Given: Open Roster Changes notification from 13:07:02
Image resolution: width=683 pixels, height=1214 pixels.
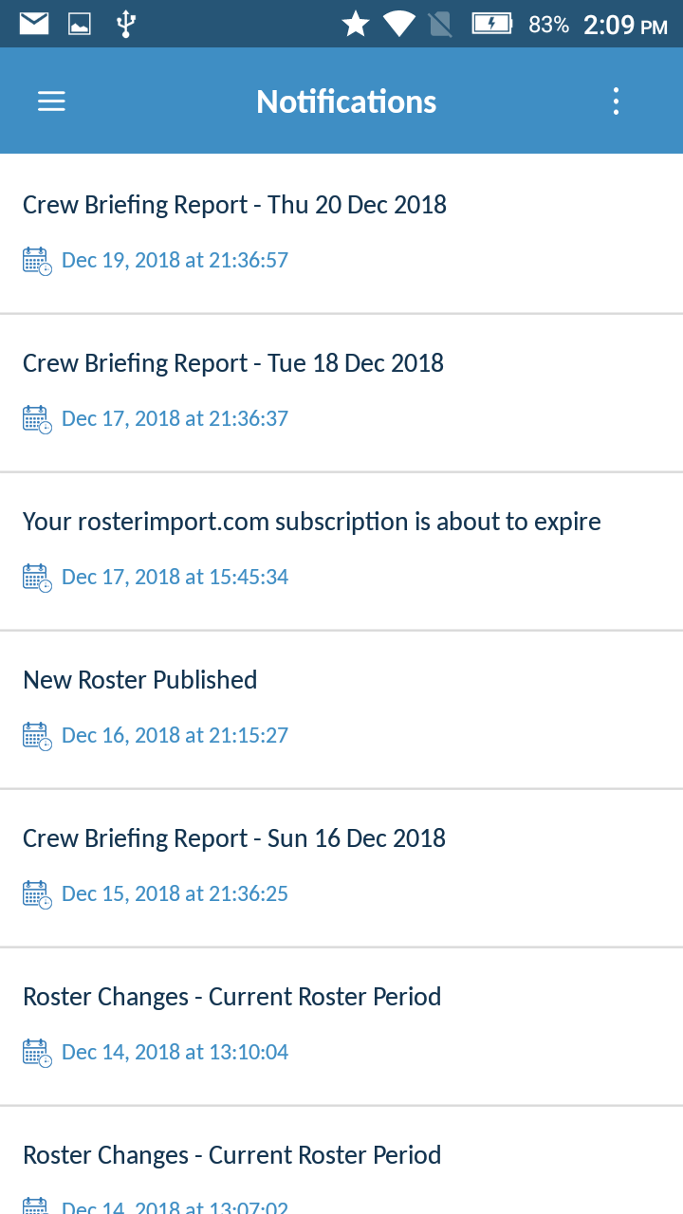Looking at the screenshot, I should 341,1161.
